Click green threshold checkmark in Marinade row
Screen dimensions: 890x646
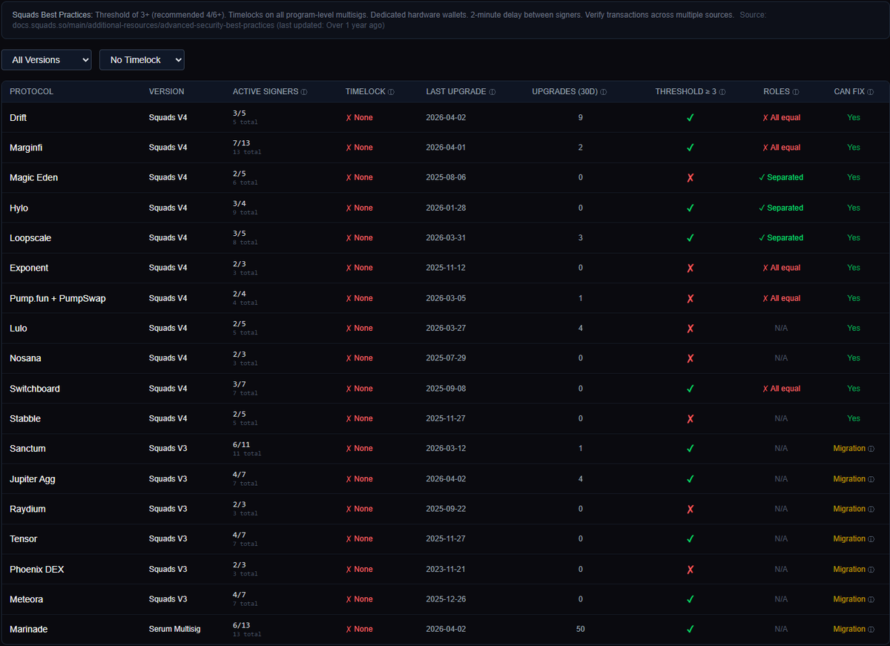point(690,629)
